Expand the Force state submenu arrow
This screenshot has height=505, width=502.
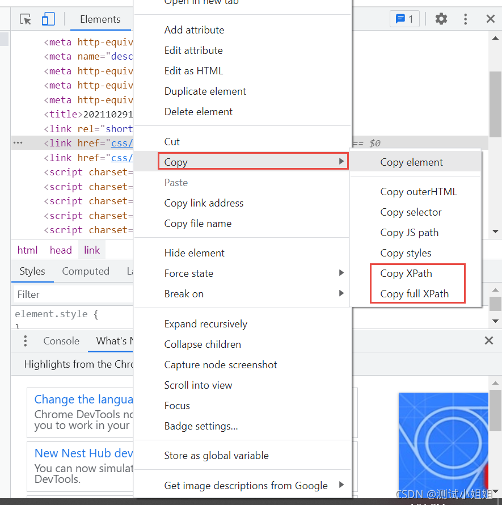tap(341, 273)
